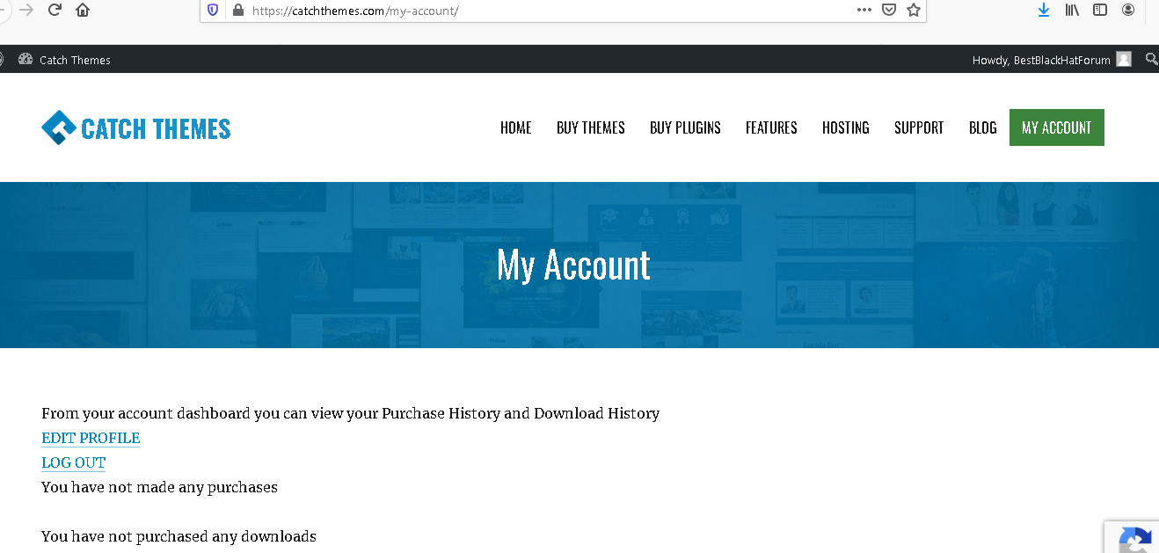The image size is (1159, 553).
Task: Open the page actions three-dot menu
Action: coord(864,10)
